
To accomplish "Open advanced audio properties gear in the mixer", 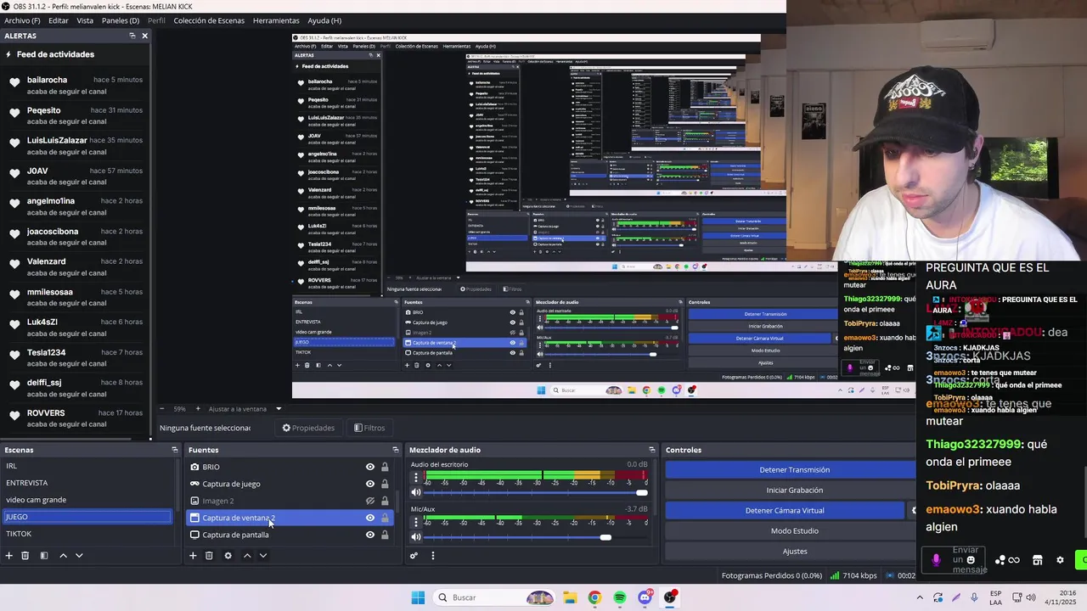I will click(414, 556).
